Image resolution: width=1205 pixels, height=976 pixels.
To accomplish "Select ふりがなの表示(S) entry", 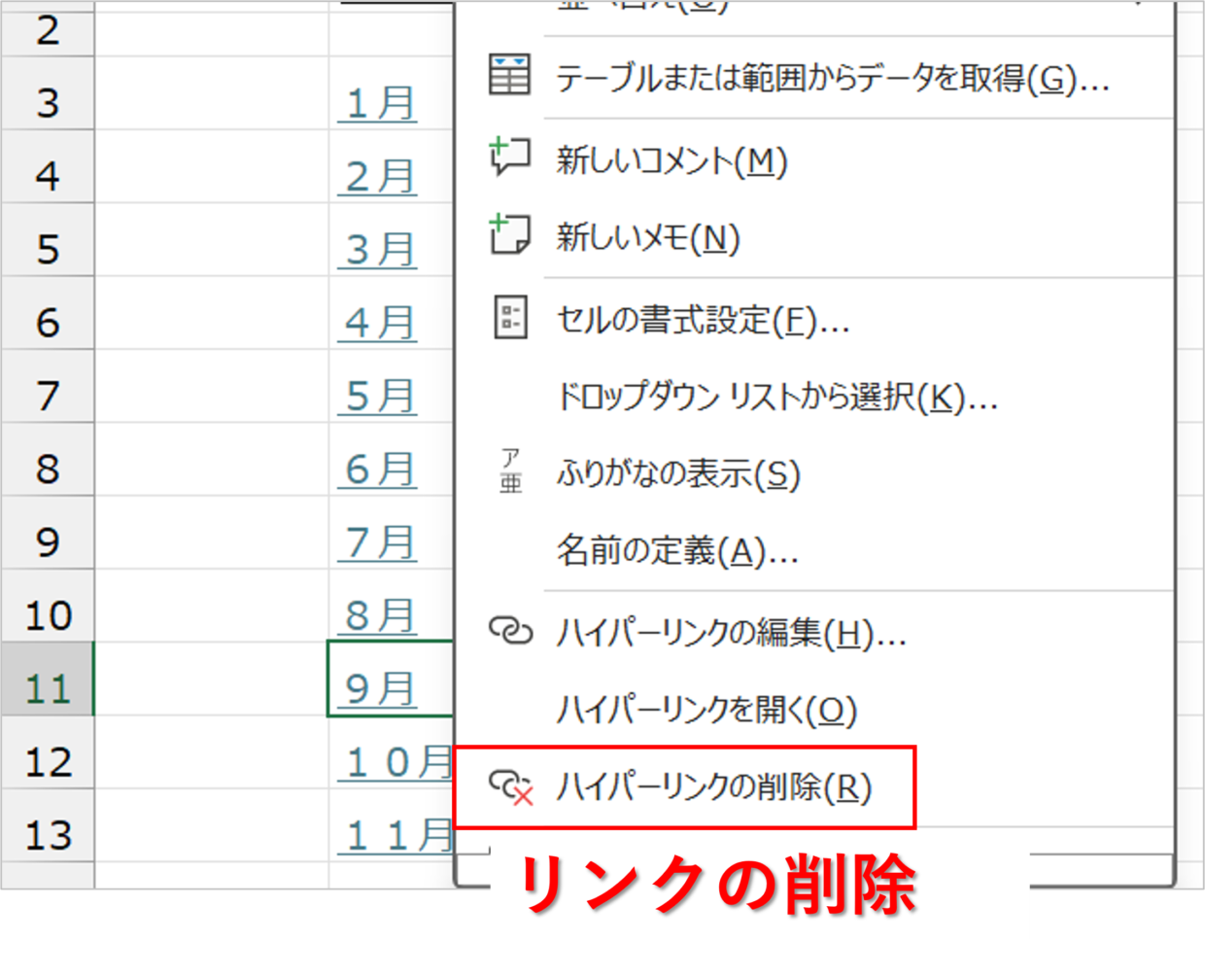I will [678, 473].
